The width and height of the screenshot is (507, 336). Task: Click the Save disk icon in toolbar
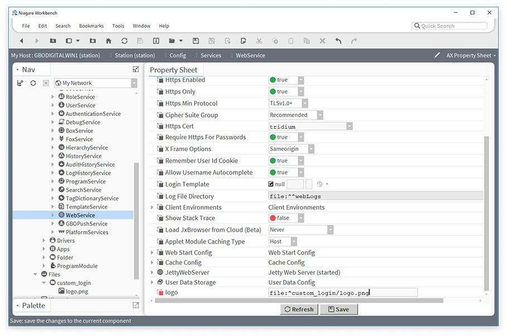tap(196, 41)
